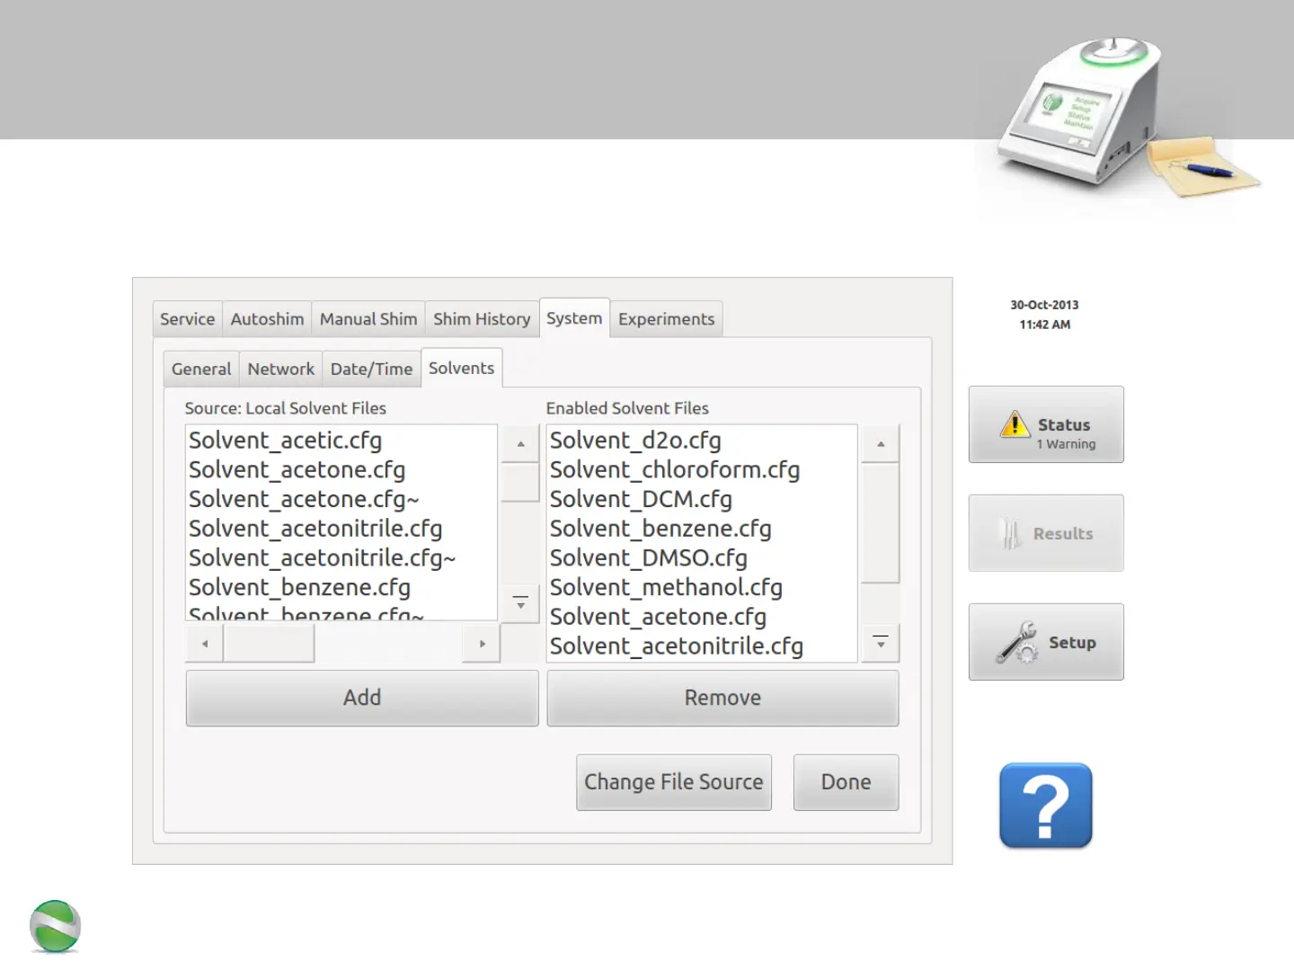1294x971 pixels.
Task: Click the '1 Warning' status text
Action: click(1066, 444)
